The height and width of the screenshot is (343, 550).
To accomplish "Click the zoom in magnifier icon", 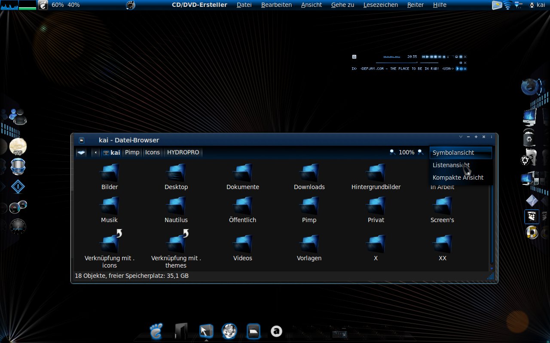I will click(x=421, y=152).
